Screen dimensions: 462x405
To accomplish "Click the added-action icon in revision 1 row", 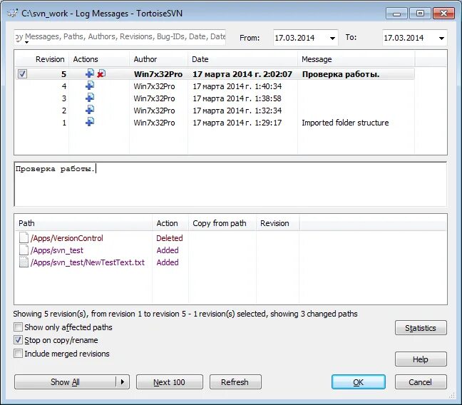I will click(90, 122).
